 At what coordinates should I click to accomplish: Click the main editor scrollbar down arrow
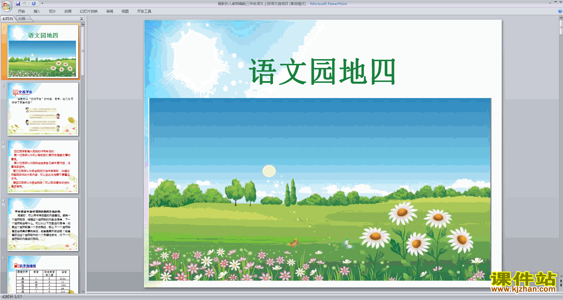pyautogui.click(x=561, y=276)
